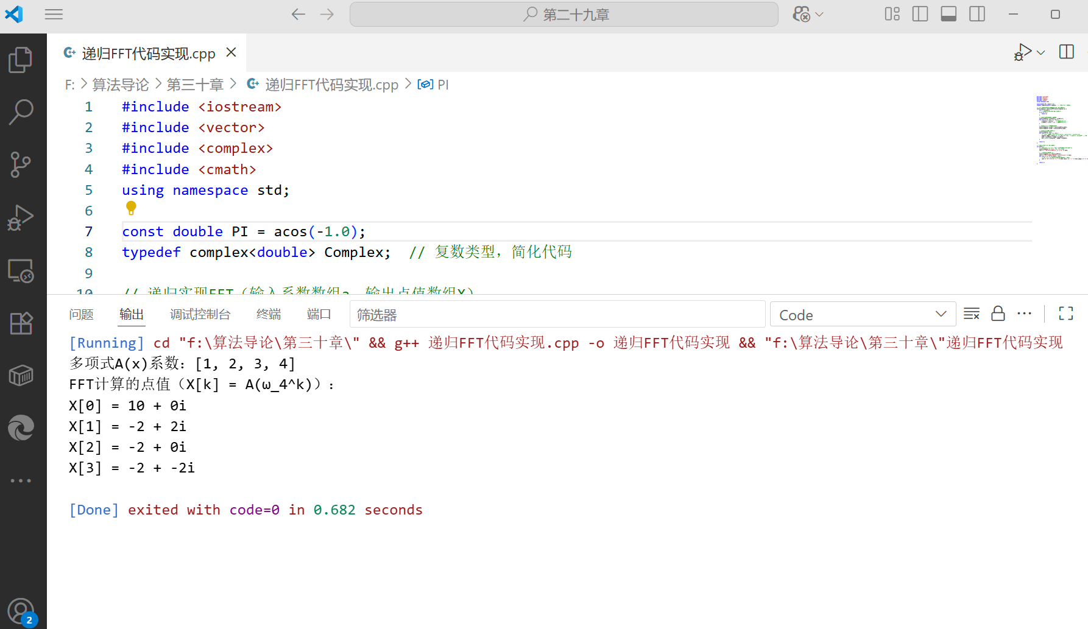Toggle the bottom panel visibility
This screenshot has width=1088, height=629.
pyautogui.click(x=948, y=14)
